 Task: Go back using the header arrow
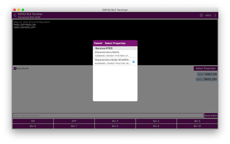coord(15,15)
